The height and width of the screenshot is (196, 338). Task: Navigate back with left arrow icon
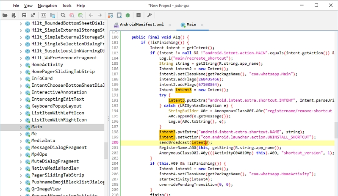click(91, 15)
